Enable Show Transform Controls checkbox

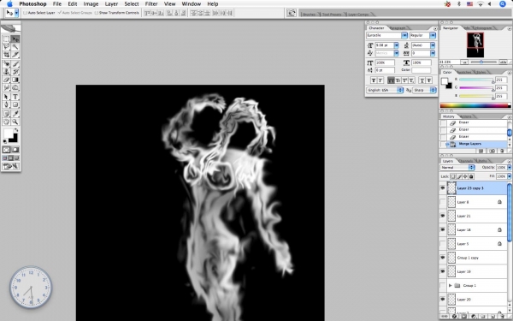[x=96, y=13]
